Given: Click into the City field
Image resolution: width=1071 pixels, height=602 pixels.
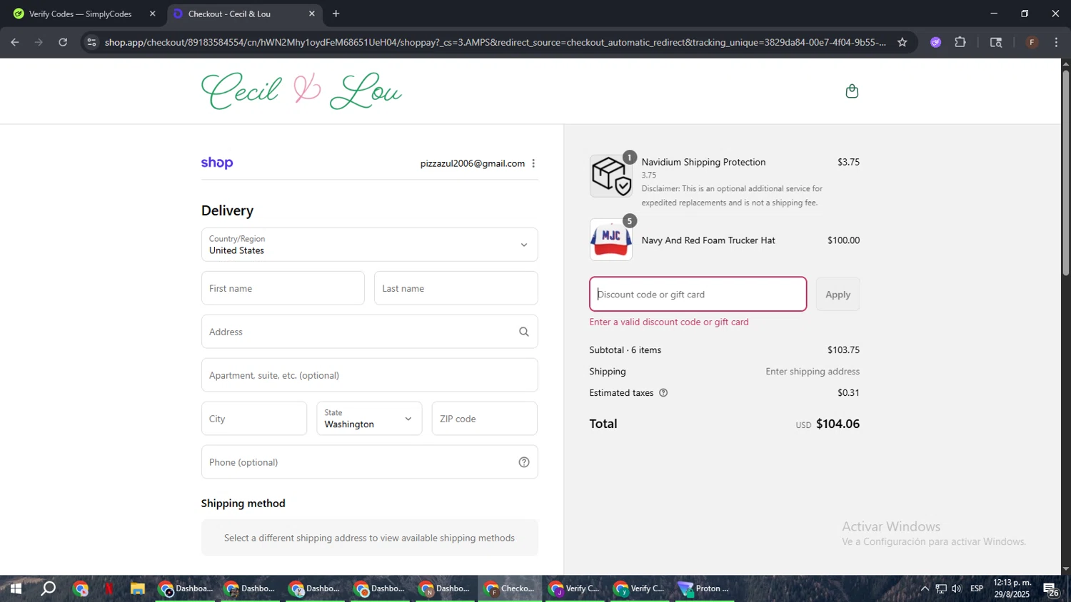Looking at the screenshot, I should click(x=254, y=419).
